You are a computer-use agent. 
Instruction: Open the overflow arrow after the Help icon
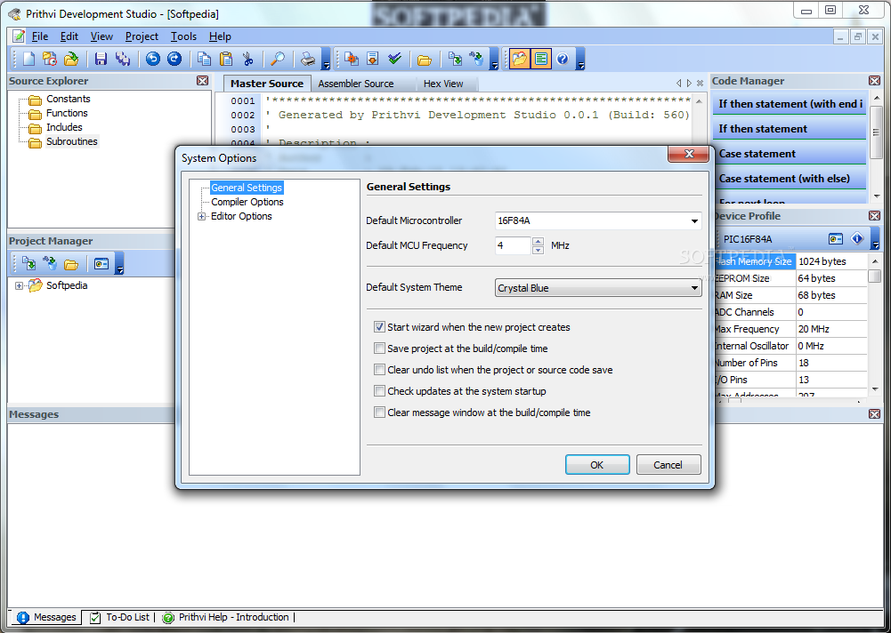coord(580,59)
